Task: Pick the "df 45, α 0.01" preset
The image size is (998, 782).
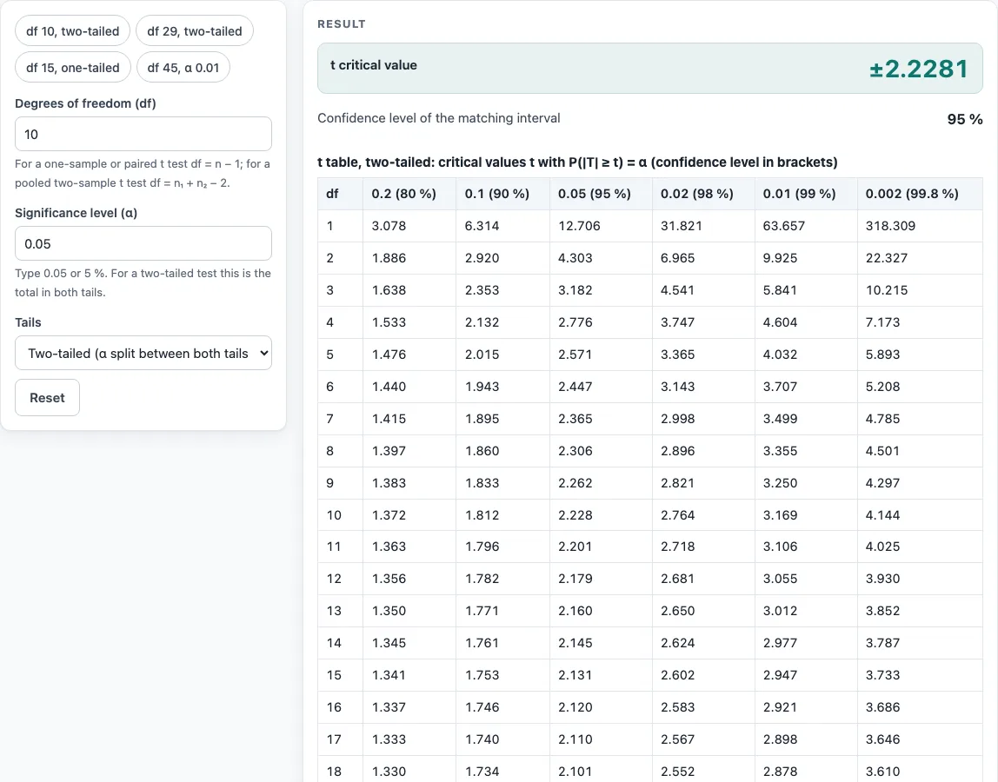Action: 183,68
